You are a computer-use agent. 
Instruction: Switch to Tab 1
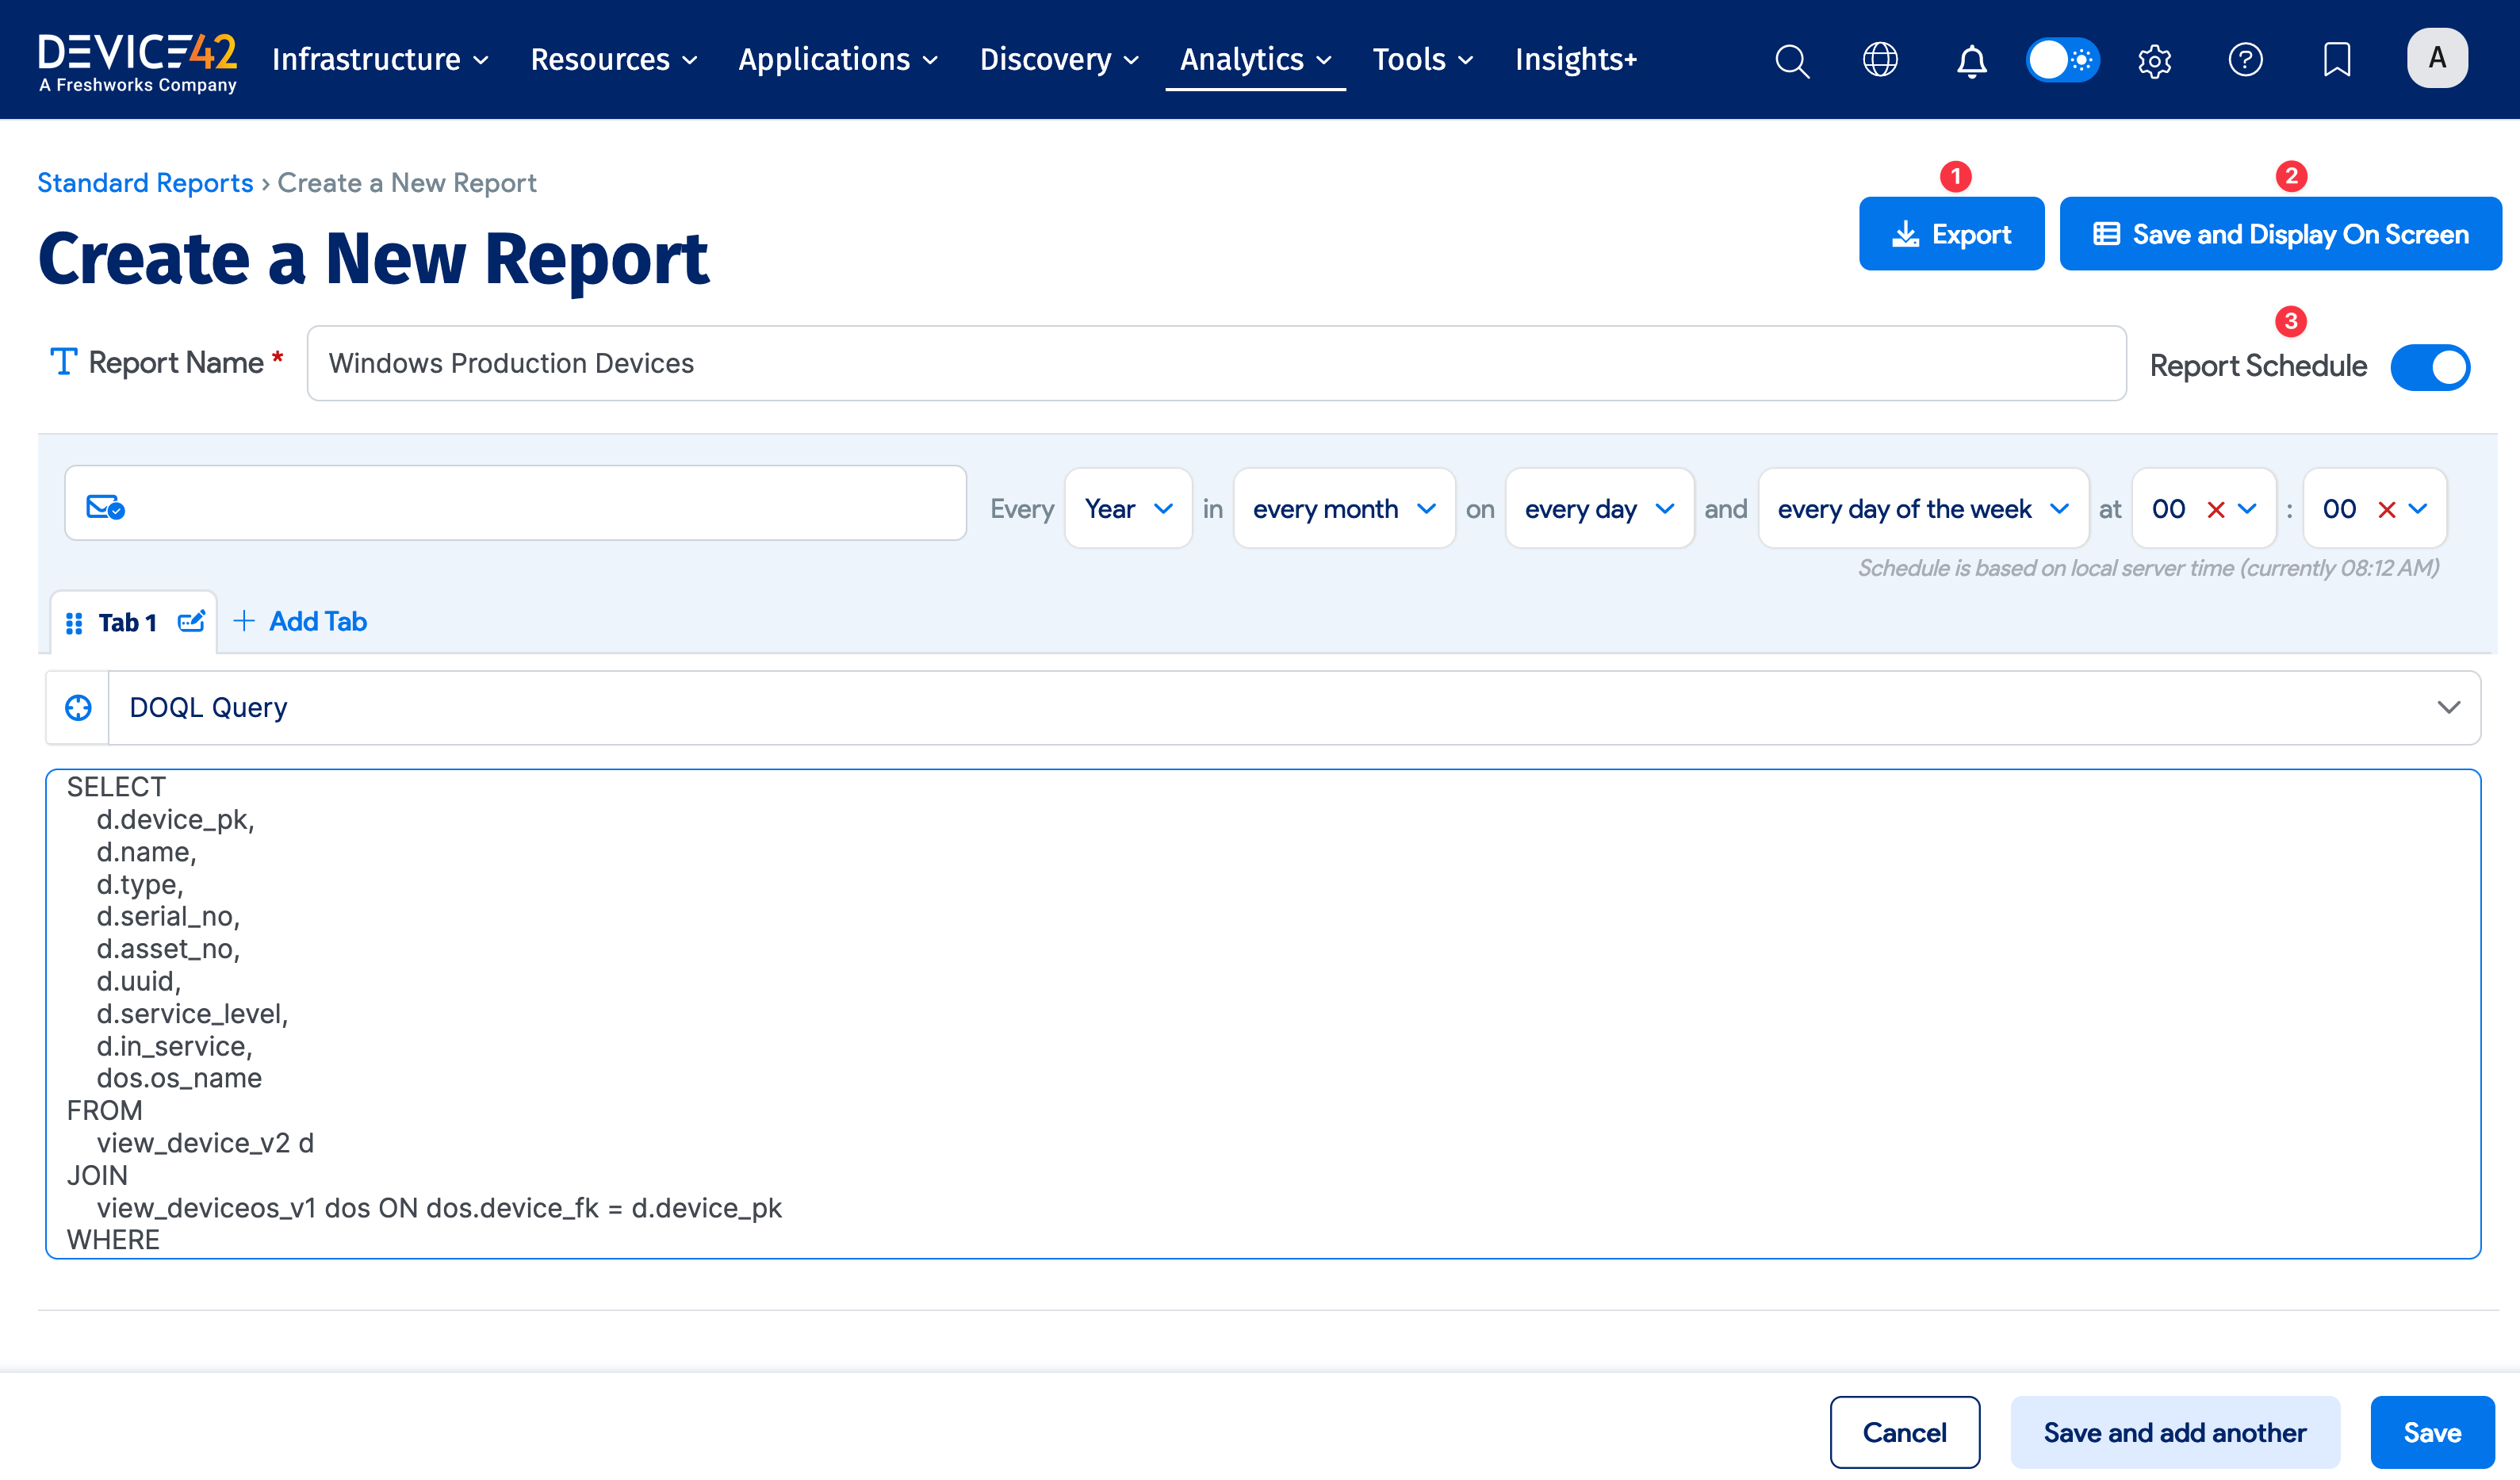(x=126, y=621)
